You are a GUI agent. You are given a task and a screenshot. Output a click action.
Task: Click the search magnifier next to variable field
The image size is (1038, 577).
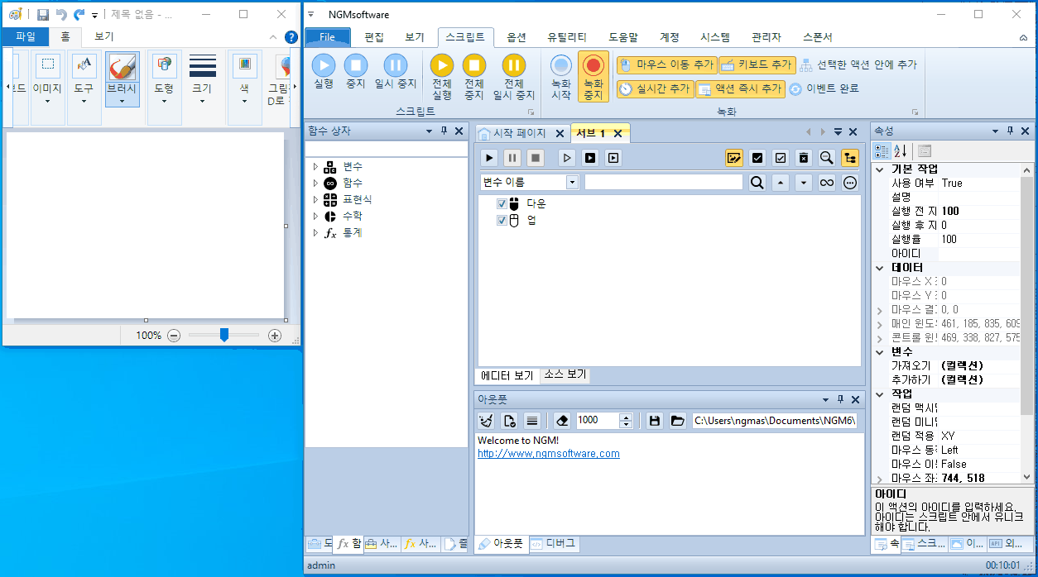[757, 183]
